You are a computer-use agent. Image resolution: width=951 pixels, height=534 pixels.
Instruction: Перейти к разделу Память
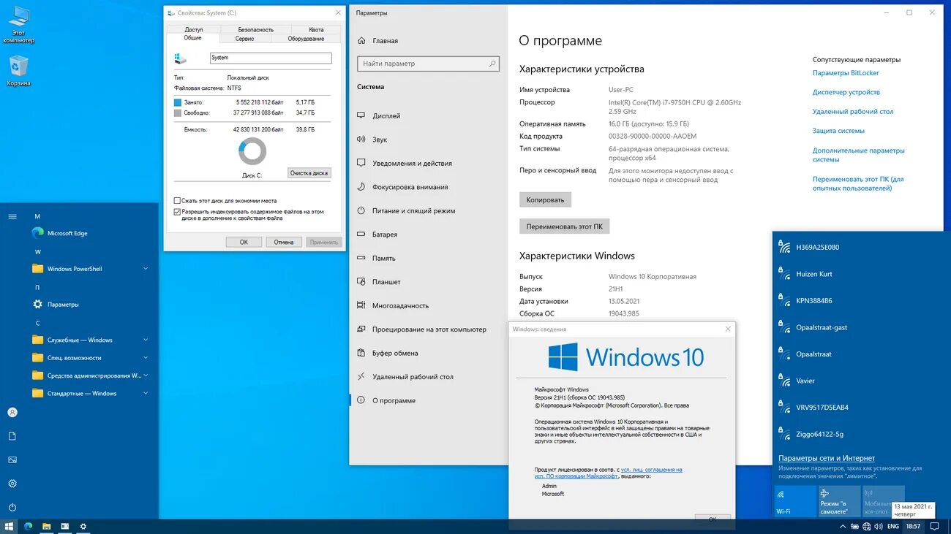[x=383, y=258]
